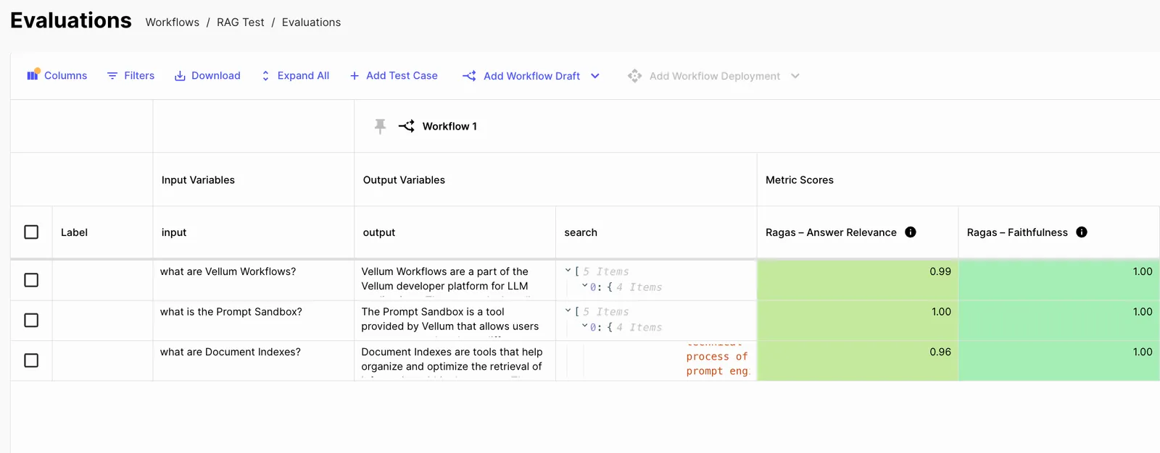Click the 'Label' column header

(102, 232)
